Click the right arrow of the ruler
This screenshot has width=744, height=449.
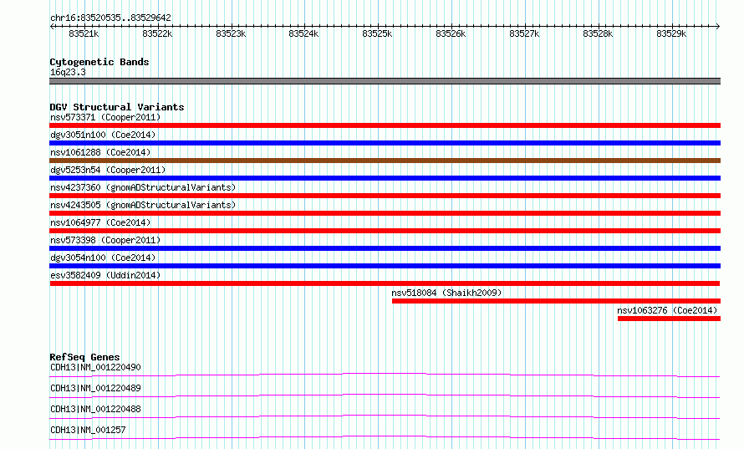(x=718, y=26)
